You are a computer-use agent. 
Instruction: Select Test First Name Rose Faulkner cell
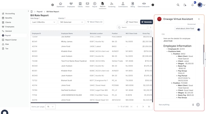click(74, 61)
